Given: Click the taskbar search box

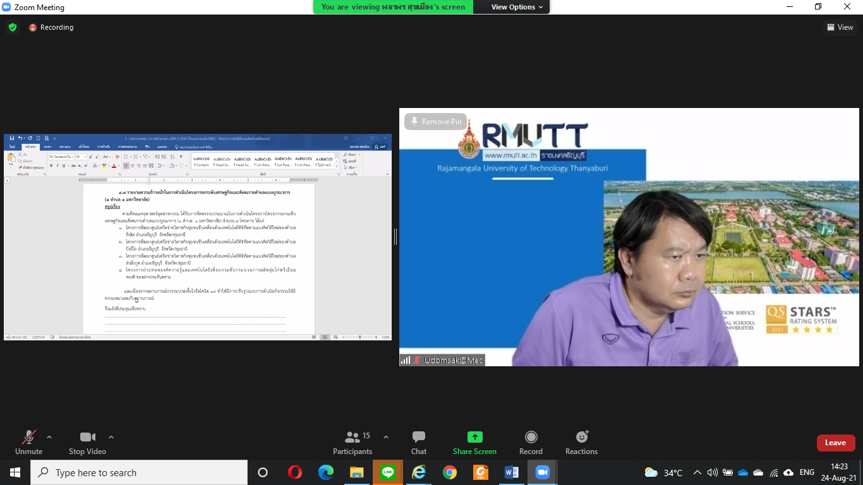Looking at the screenshot, I should click(x=139, y=472).
